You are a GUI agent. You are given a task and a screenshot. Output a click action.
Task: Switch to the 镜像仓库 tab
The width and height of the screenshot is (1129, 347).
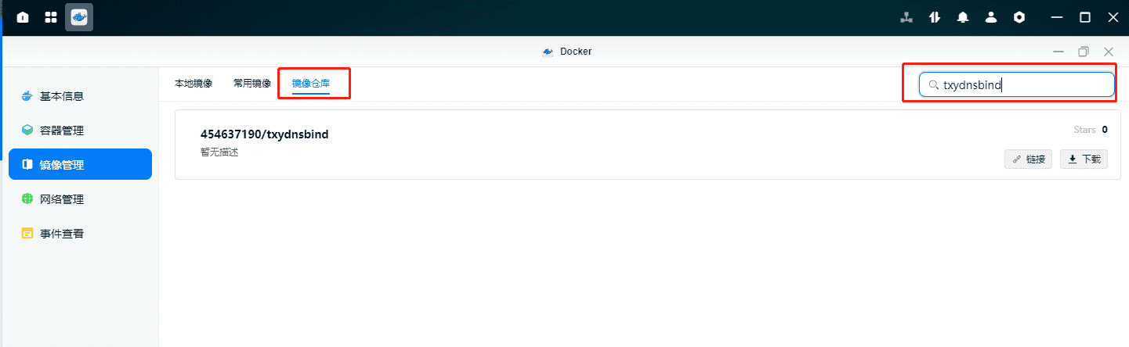[x=311, y=83]
